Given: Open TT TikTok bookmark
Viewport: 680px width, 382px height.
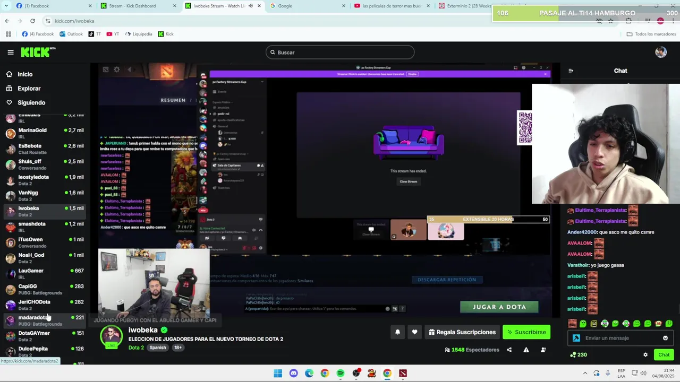Looking at the screenshot, I should pyautogui.click(x=95, y=34).
